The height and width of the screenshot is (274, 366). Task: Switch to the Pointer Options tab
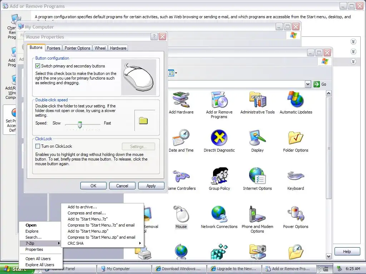coord(77,48)
